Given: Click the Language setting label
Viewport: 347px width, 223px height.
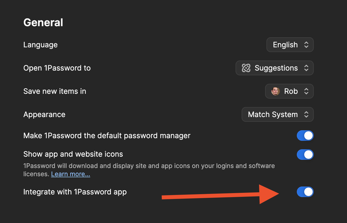Looking at the screenshot, I should 40,45.
